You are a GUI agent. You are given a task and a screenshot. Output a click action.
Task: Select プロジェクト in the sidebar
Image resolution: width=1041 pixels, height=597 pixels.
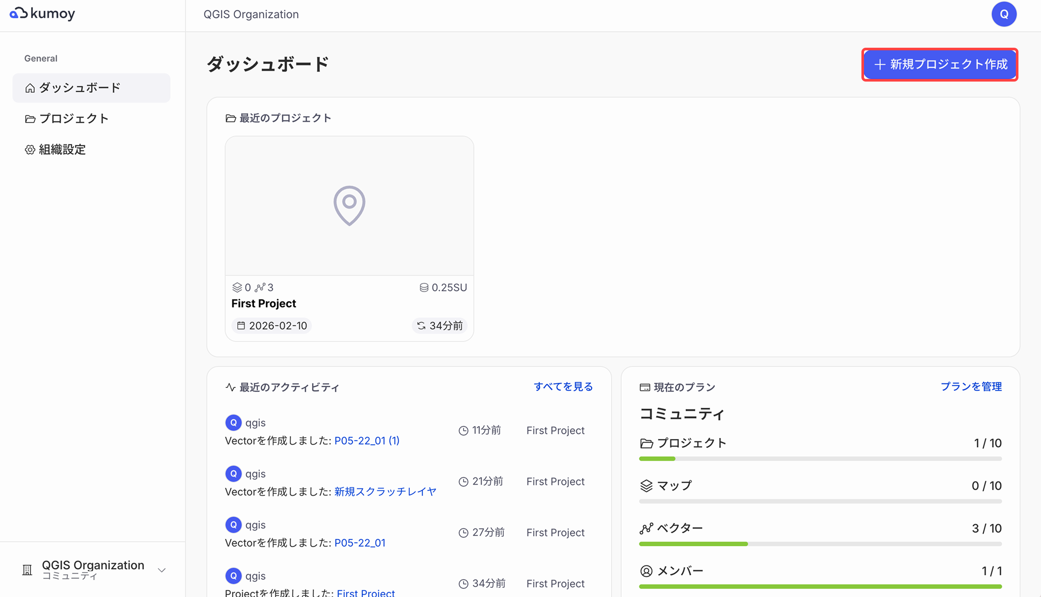tap(74, 118)
